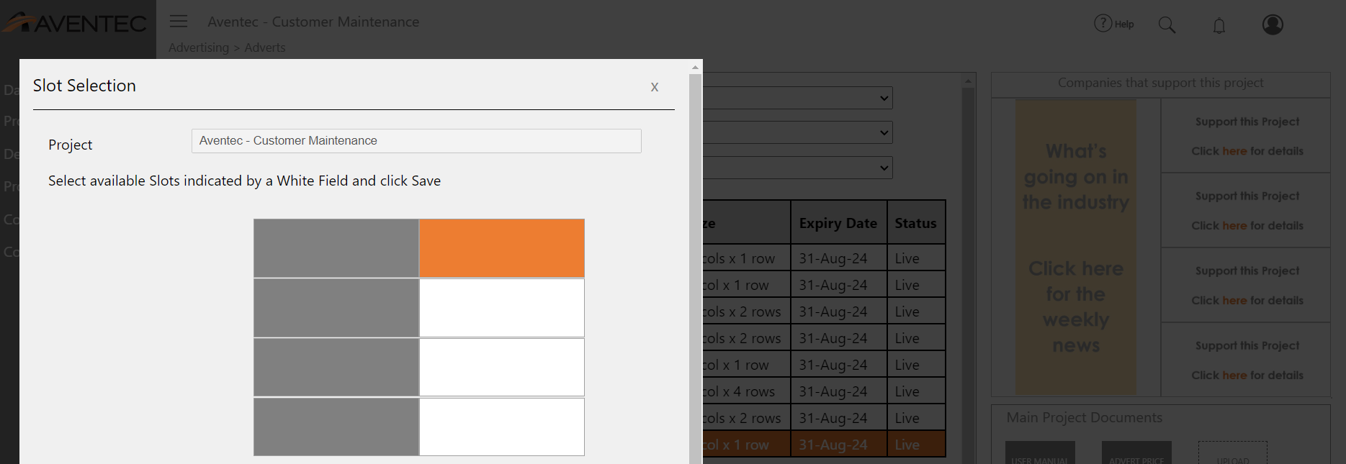
Task: Click the Project name input field
Action: point(416,141)
